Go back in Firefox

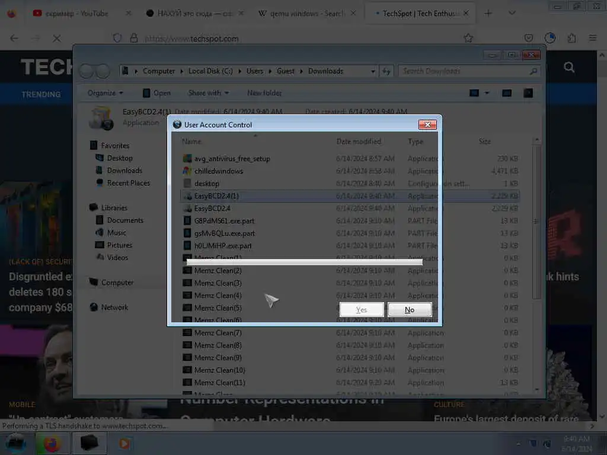tap(14, 39)
